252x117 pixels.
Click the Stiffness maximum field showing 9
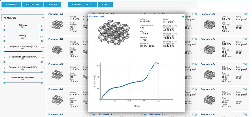pos(42,26)
